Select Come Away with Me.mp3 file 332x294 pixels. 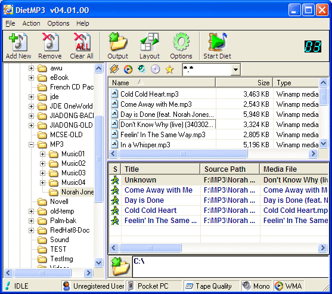[x=156, y=104]
